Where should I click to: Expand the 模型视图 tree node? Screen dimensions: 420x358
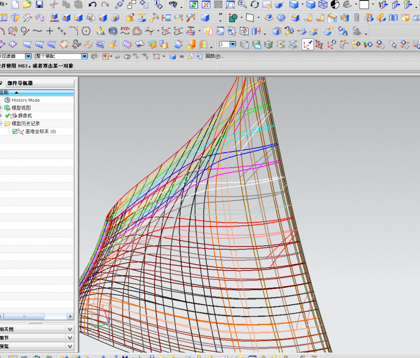tap(1, 107)
